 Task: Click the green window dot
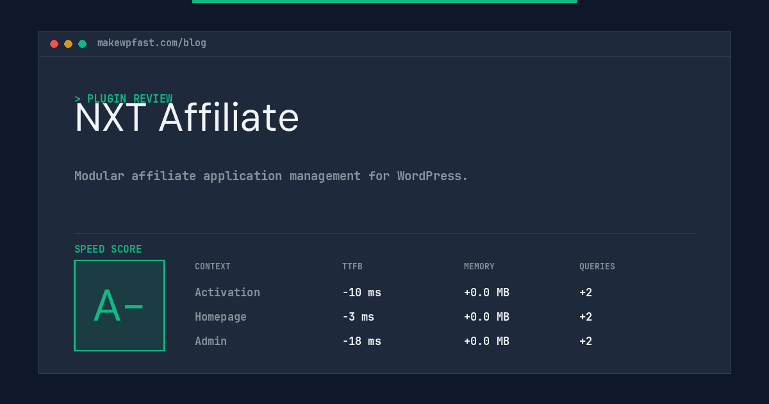click(82, 44)
